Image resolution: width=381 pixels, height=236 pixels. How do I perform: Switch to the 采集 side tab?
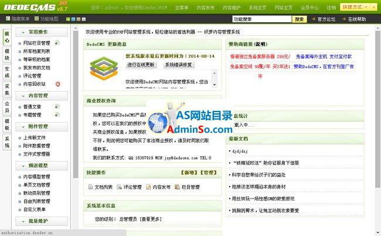coord(7,89)
